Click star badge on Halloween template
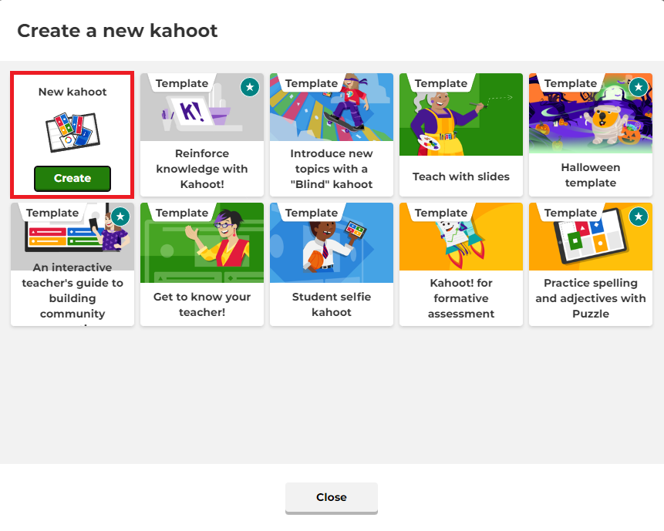 point(639,87)
